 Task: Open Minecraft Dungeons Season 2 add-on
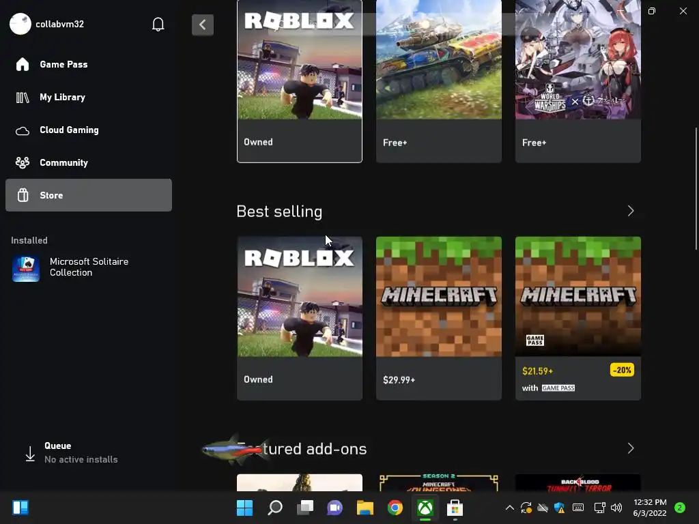(x=439, y=483)
